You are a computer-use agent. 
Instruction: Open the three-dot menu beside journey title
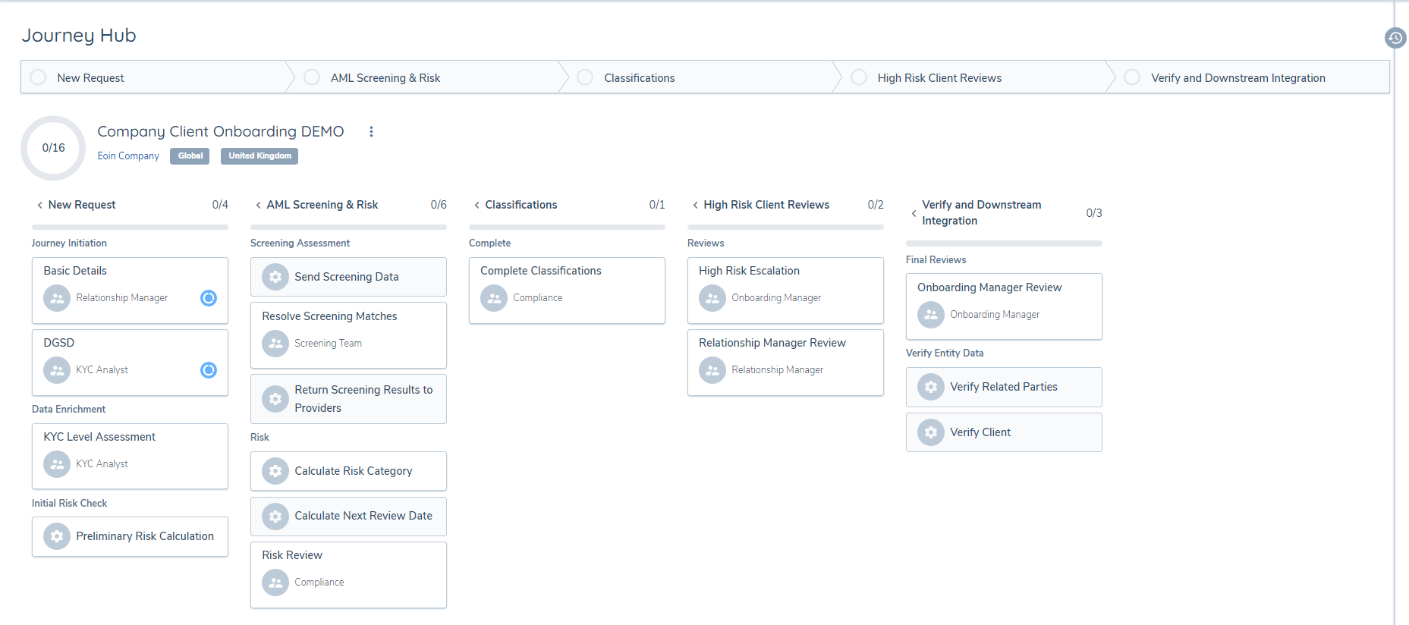(x=371, y=132)
